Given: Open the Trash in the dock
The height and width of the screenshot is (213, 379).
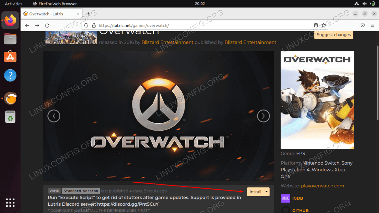Looking at the screenshot, I should click(10, 117).
